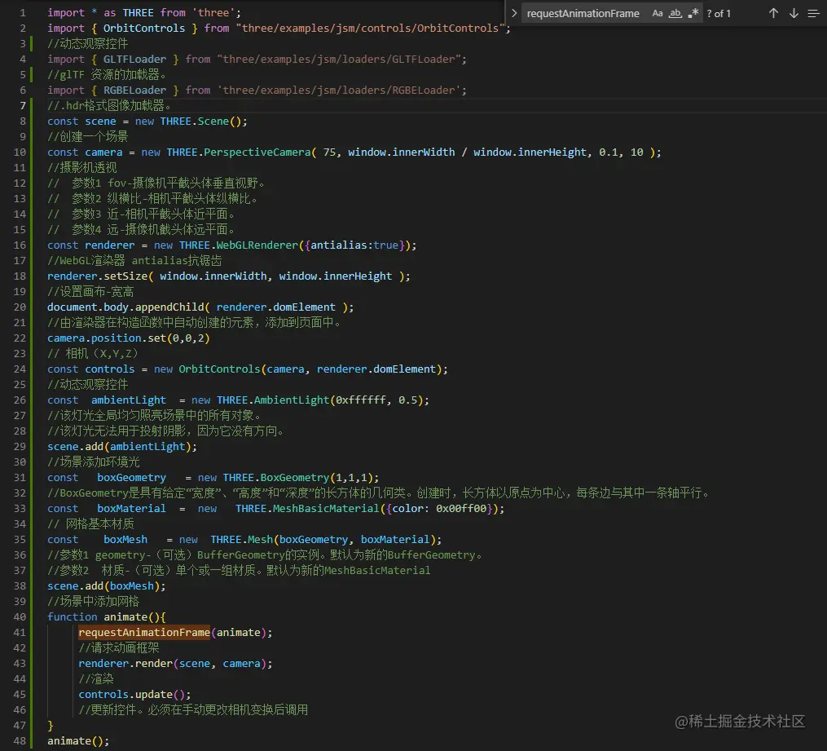Click line number 48 in gutter
The height and width of the screenshot is (751, 827).
(20, 741)
